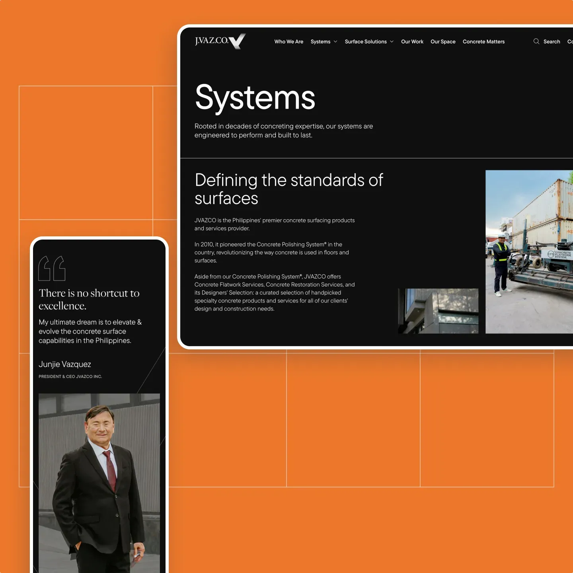Click the 'Defining the standards of surfaces' heading
Image resolution: width=573 pixels, height=573 pixels.
288,189
